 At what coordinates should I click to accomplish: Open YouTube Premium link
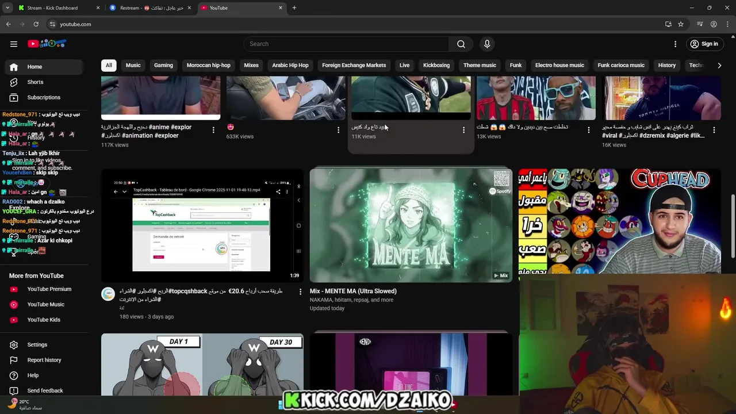[x=44, y=289]
